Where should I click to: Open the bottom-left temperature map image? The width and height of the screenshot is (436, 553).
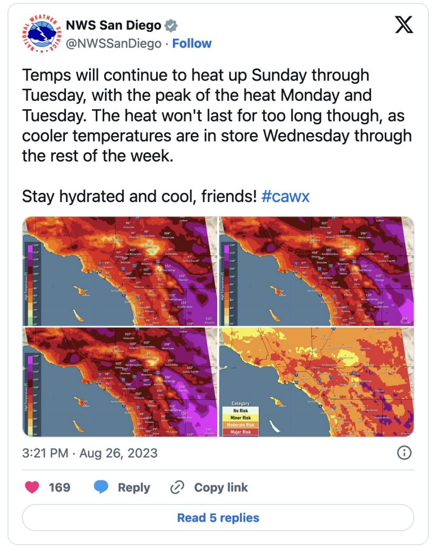[x=120, y=382]
